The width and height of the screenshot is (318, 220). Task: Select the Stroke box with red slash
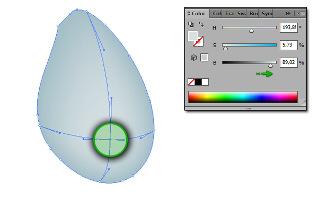tap(200, 43)
